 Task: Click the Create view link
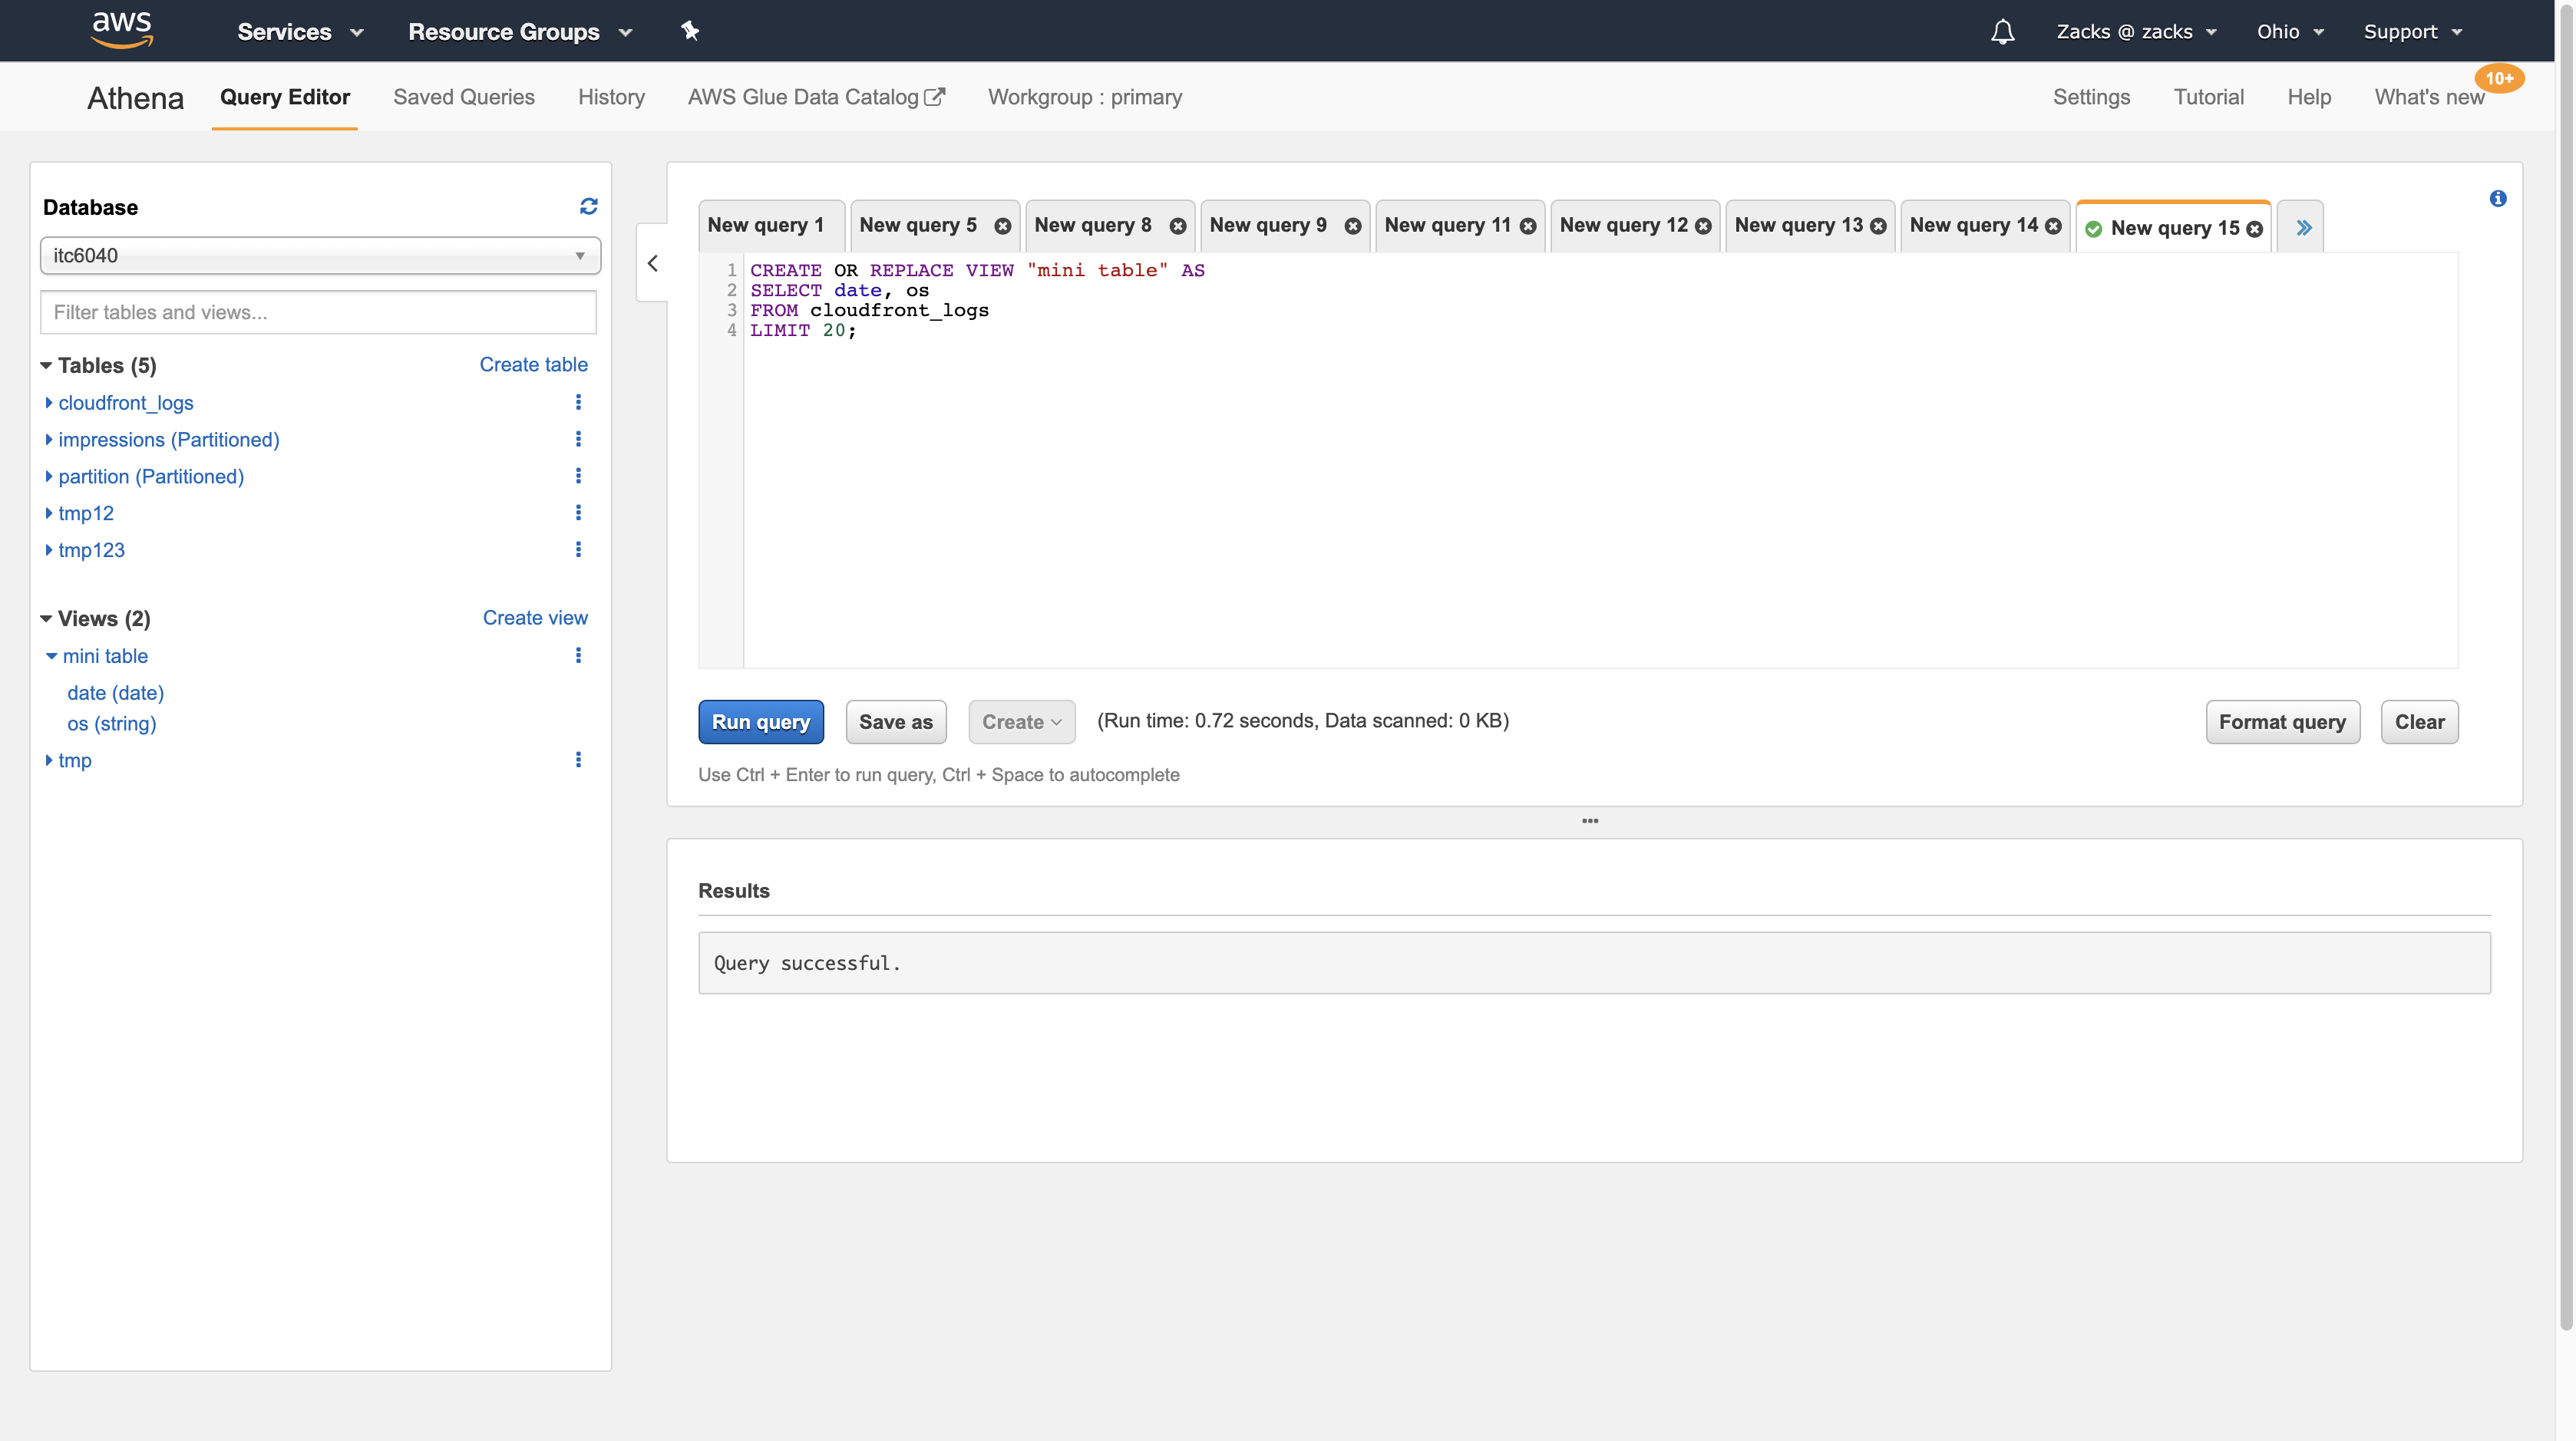(535, 618)
